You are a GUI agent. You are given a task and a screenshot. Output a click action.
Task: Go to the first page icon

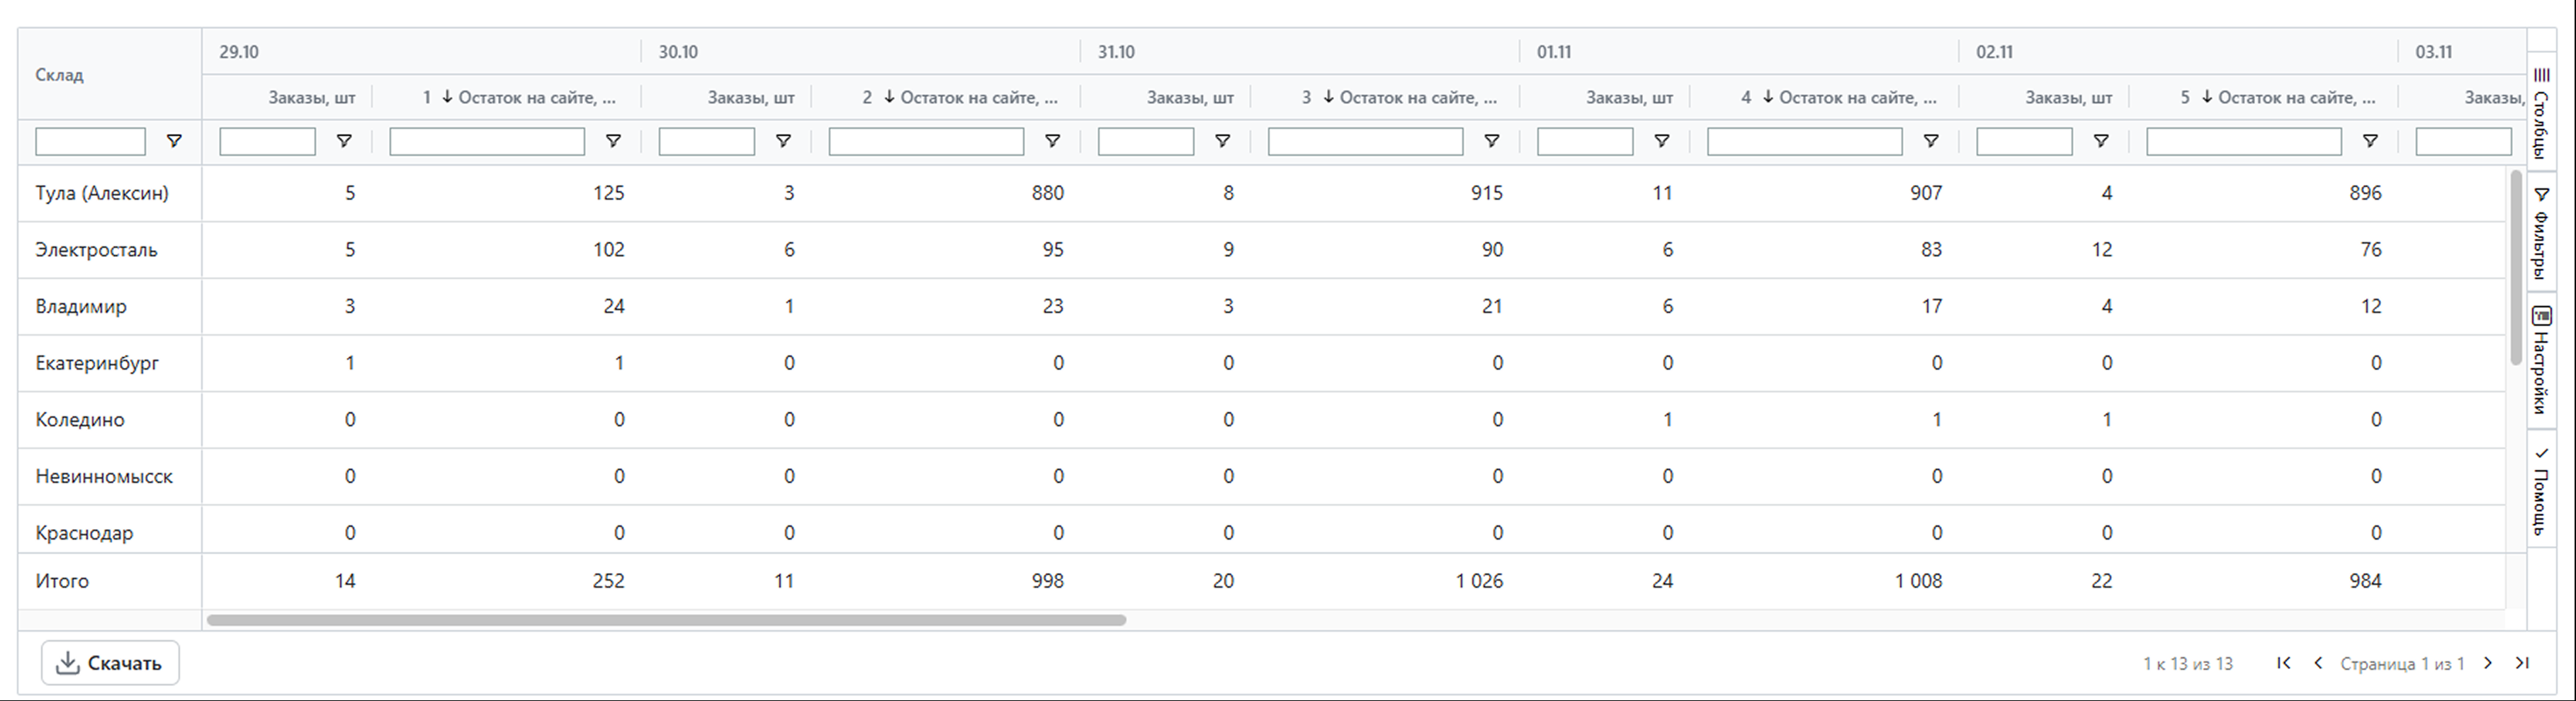[2283, 663]
